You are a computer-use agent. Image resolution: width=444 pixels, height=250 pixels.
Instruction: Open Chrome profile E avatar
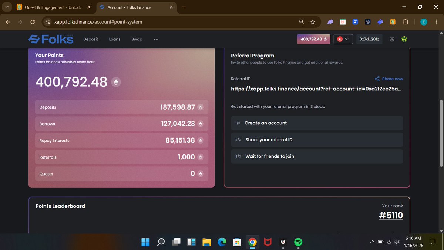424,22
